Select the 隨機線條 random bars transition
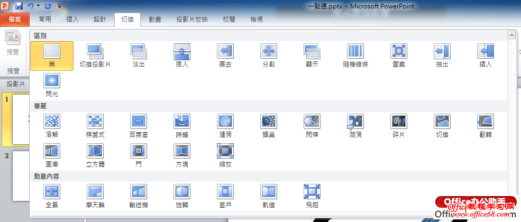Screen dimensions: 521x222 (x=355, y=56)
